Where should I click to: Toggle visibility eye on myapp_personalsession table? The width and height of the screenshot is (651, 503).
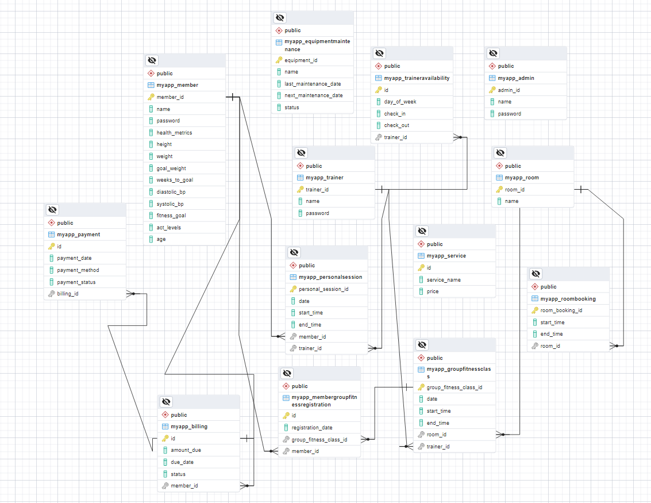(x=294, y=252)
